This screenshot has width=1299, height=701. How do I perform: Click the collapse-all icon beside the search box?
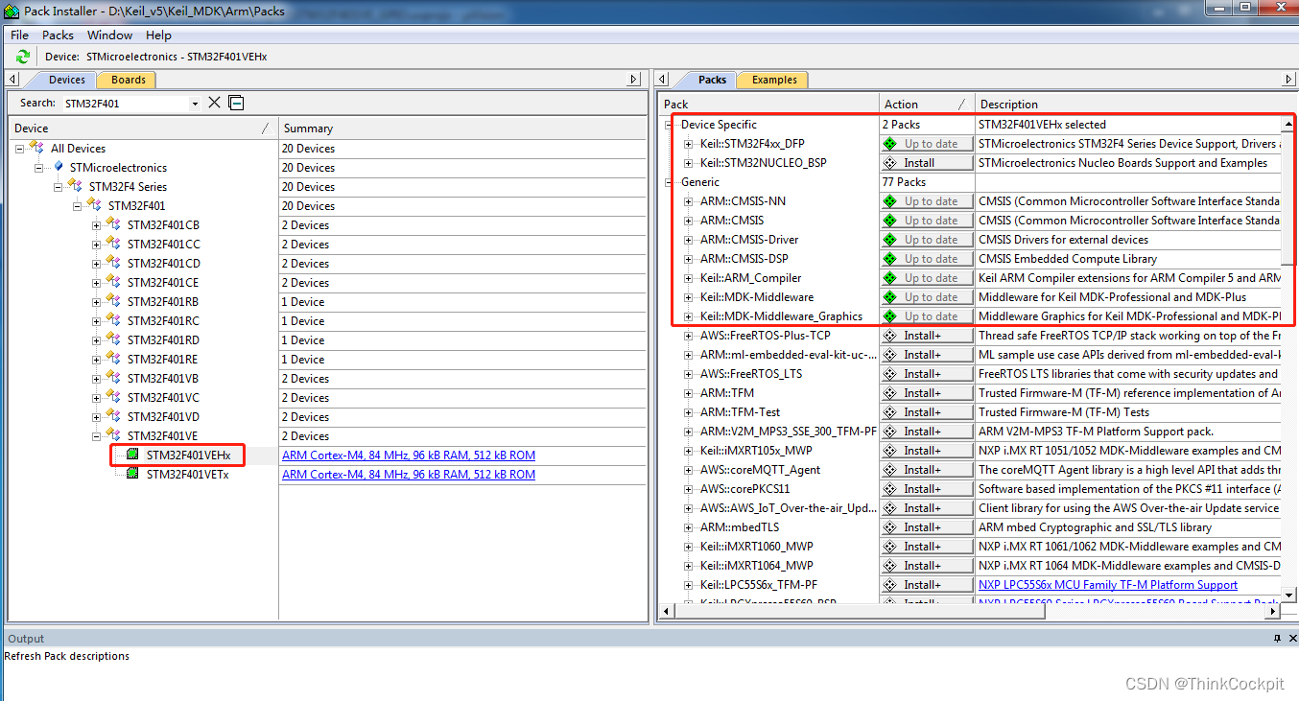point(235,102)
